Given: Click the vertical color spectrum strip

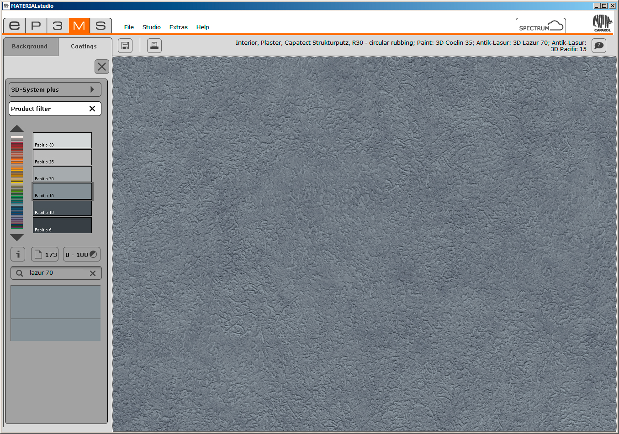Looking at the screenshot, I should (x=17, y=182).
